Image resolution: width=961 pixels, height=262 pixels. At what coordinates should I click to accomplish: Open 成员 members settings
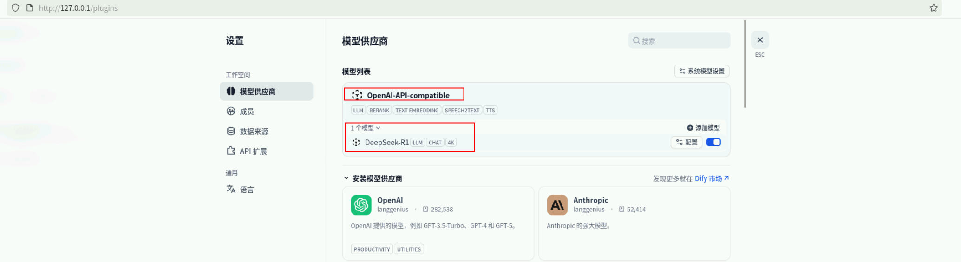pos(266,111)
